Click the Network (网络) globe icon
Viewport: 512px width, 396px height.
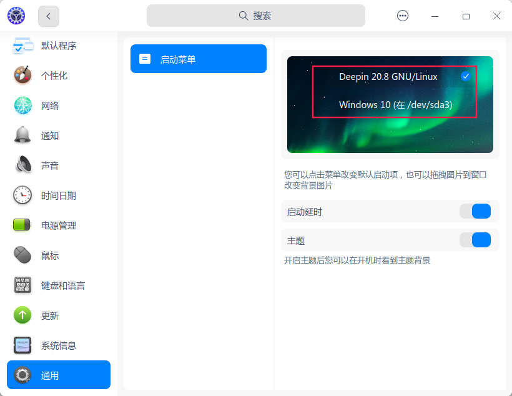pyautogui.click(x=23, y=105)
